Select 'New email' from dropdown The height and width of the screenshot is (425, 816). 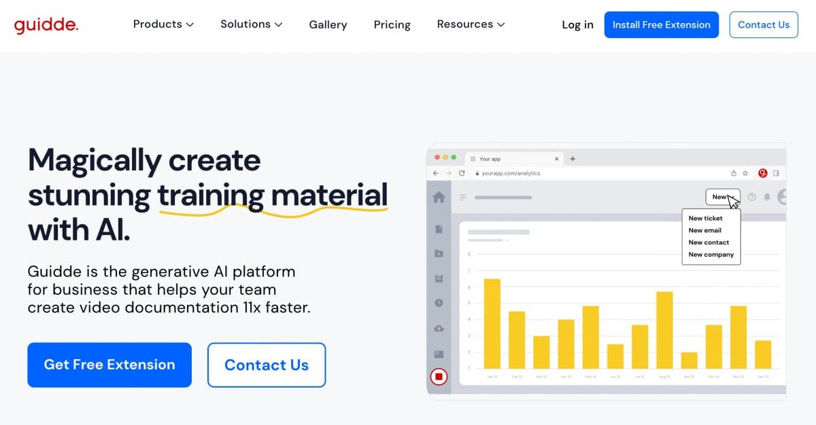(704, 231)
